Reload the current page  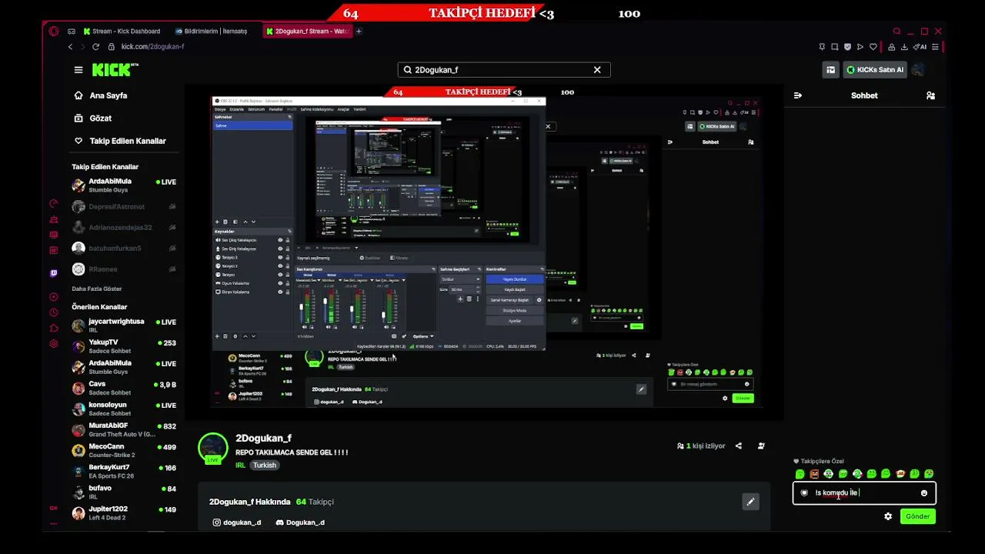coord(95,47)
